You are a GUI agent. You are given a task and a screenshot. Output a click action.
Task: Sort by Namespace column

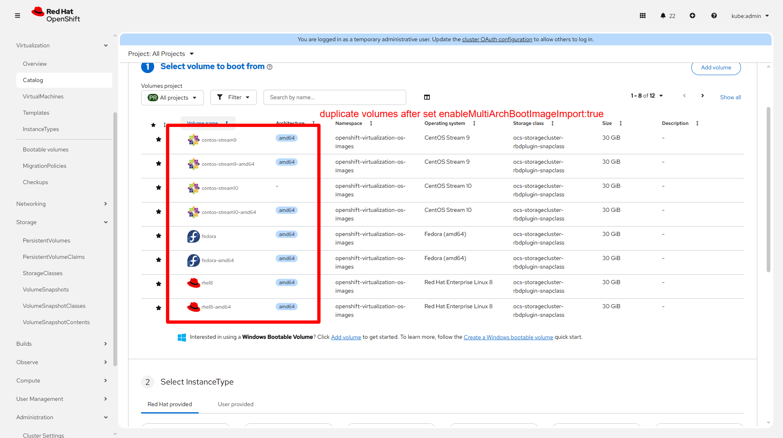click(371, 123)
